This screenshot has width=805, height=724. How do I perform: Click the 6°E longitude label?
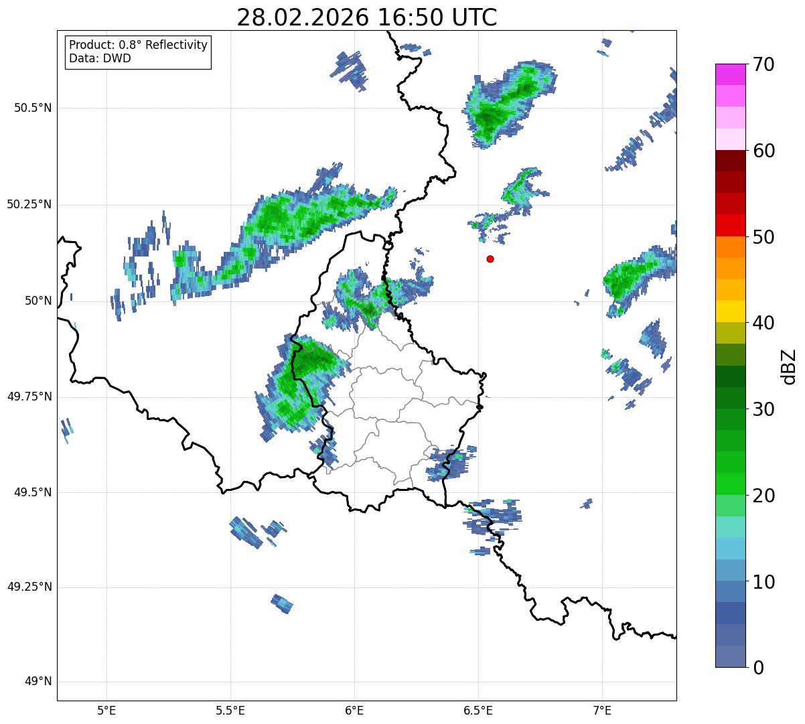coord(354,710)
